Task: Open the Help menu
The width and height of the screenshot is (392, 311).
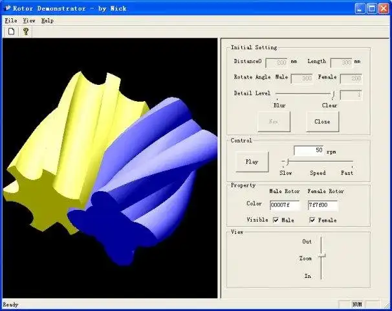Action: [x=47, y=21]
